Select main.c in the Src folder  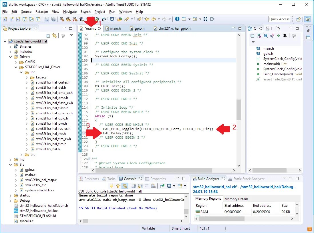(30, 175)
